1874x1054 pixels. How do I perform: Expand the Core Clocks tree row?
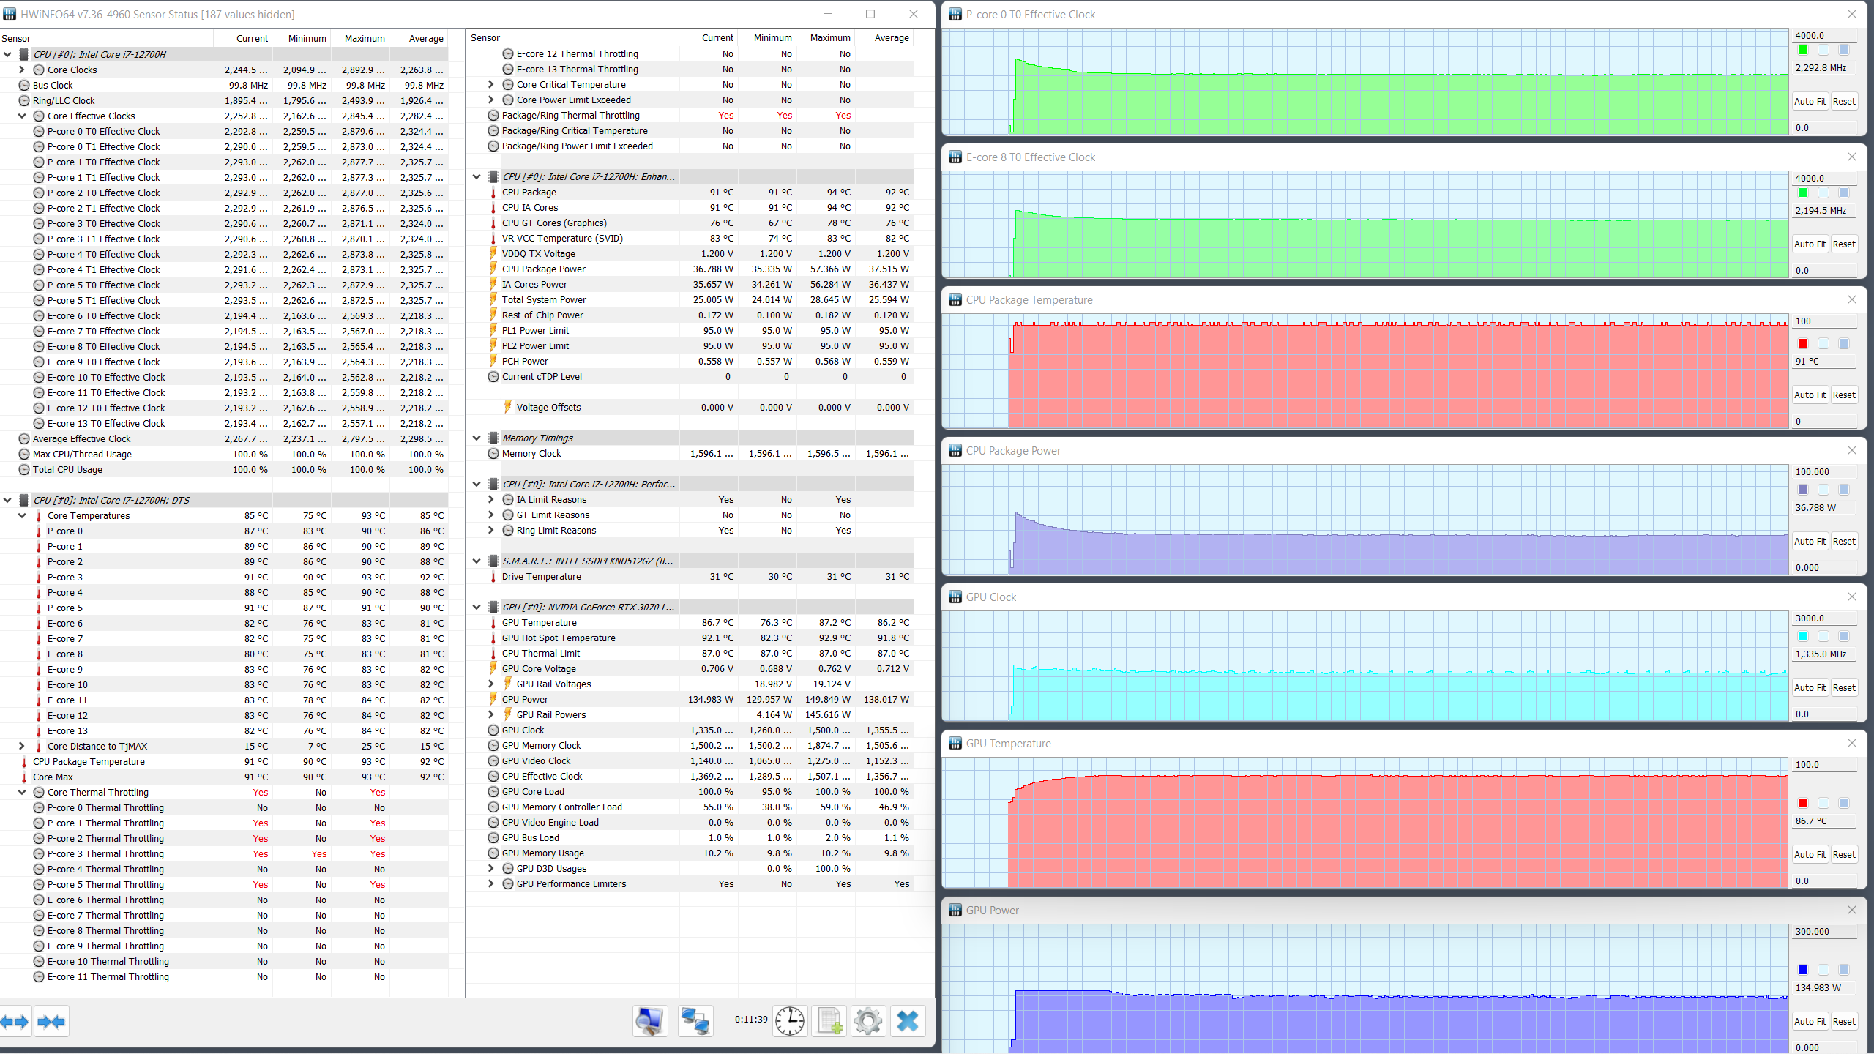click(x=21, y=70)
